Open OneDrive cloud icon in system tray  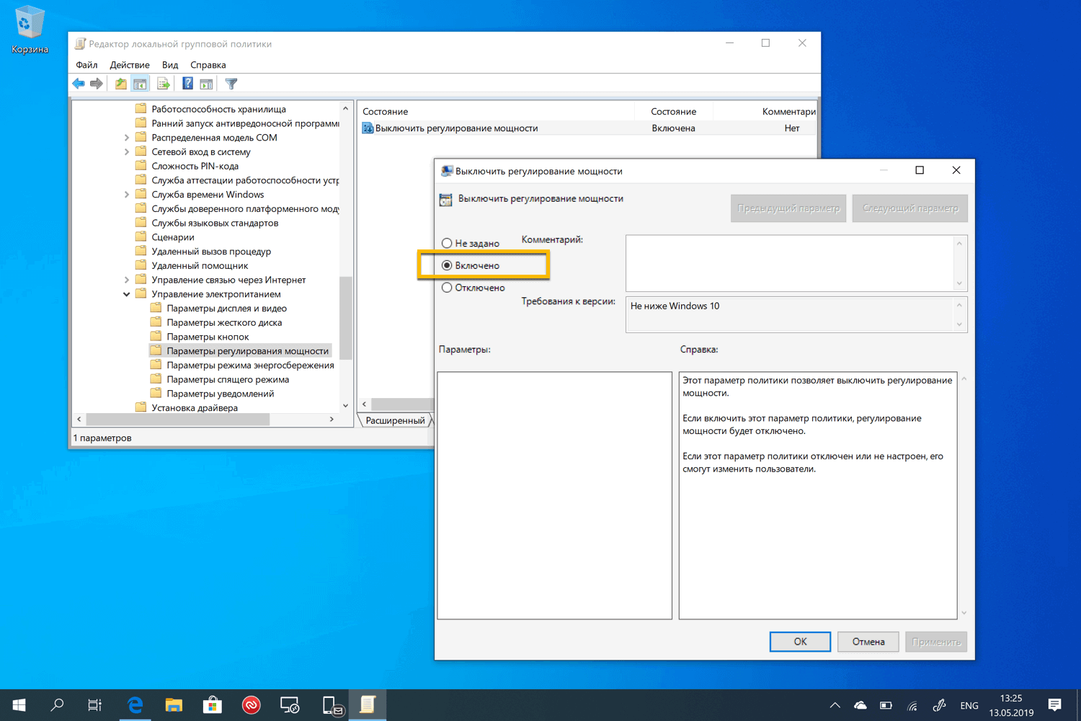860,705
